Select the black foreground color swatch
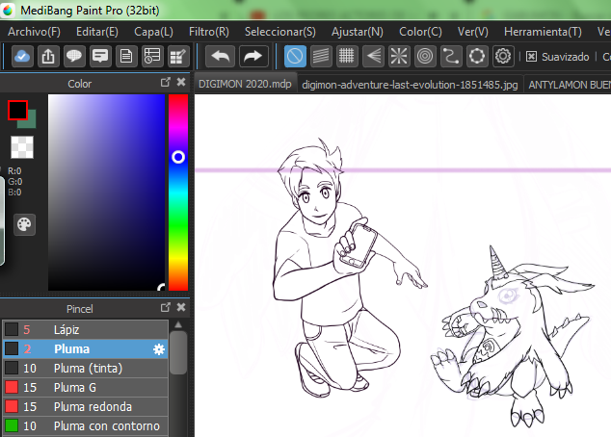 coord(17,110)
